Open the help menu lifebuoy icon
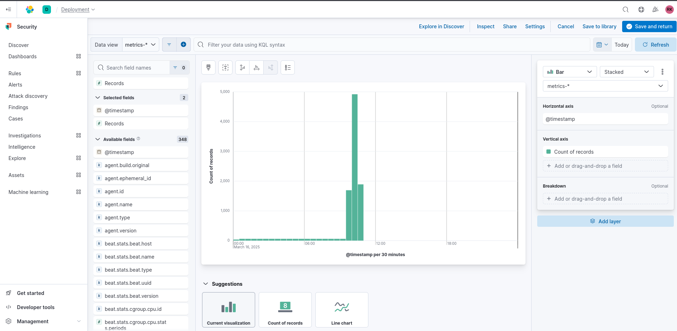This screenshot has width=677, height=331. (x=641, y=10)
